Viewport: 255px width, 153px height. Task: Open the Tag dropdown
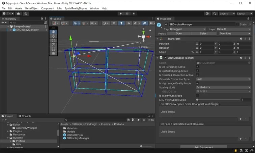click(188, 29)
